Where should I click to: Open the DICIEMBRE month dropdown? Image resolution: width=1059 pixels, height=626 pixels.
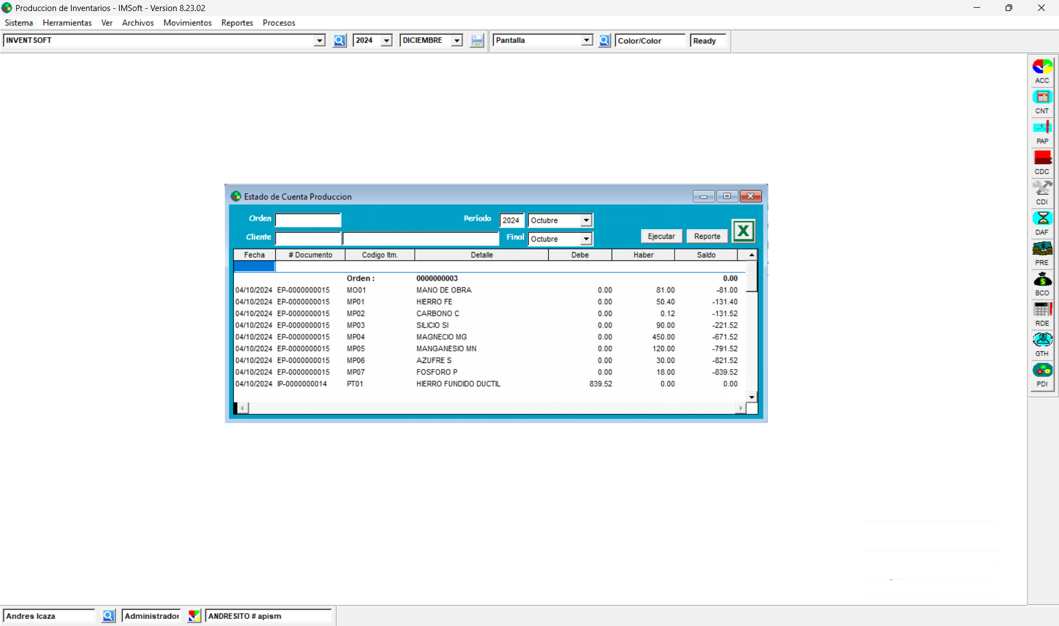point(456,40)
